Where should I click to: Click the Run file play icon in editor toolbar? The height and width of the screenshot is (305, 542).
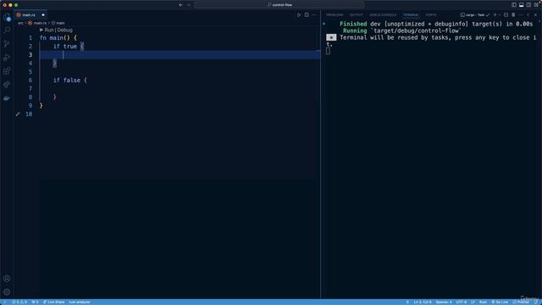(x=299, y=15)
